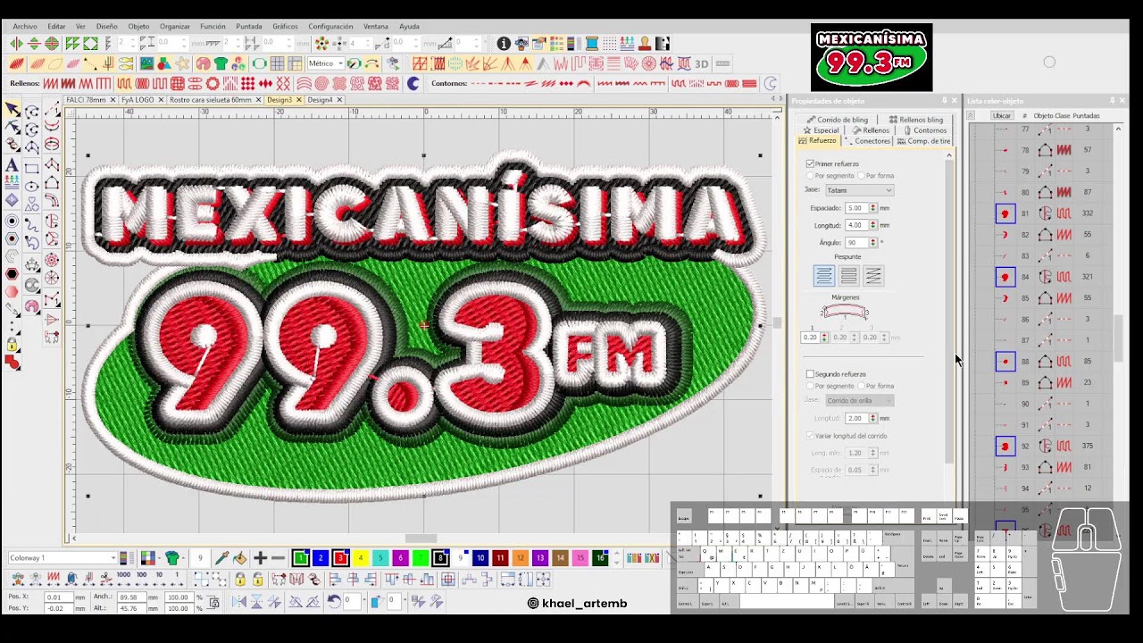Click the Ángulo 90 spinner arrows
This screenshot has height=643, width=1143.
(873, 242)
